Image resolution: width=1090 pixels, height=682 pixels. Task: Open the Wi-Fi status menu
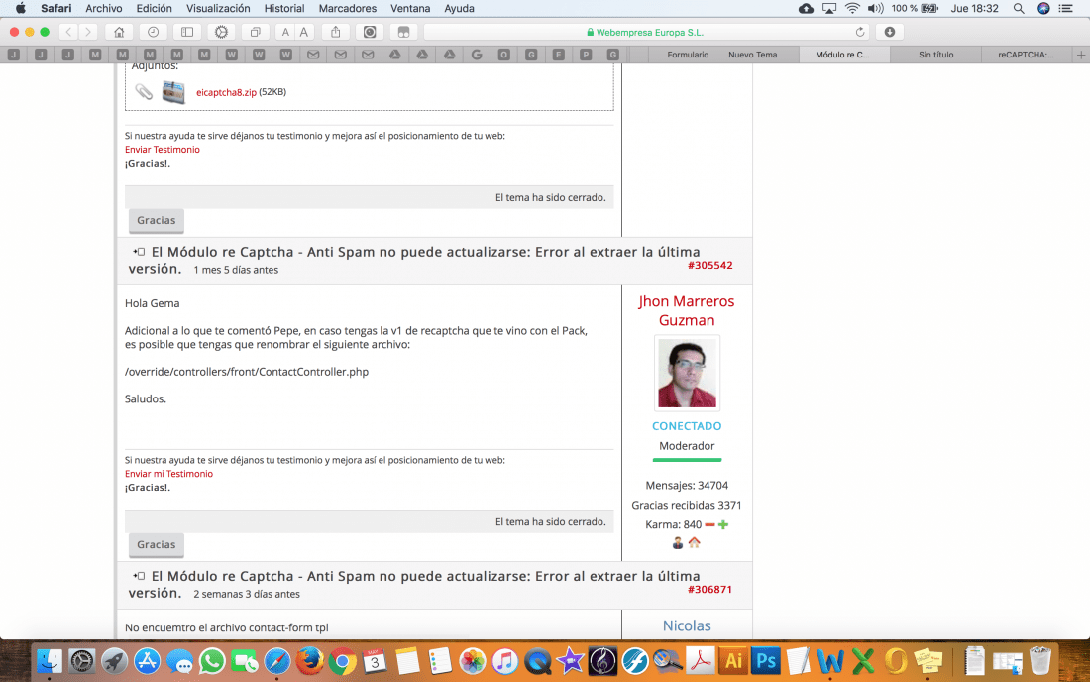852,8
